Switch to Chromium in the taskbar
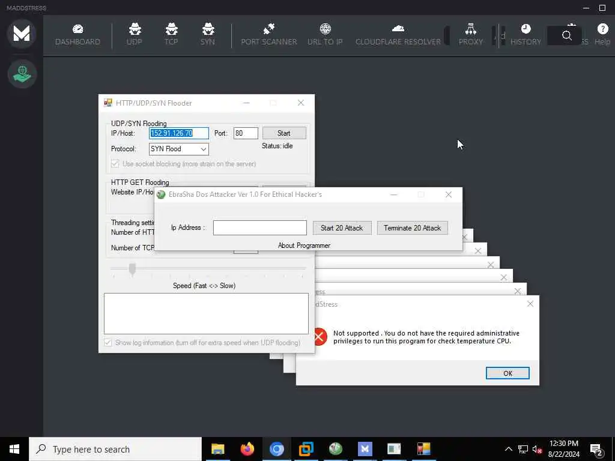This screenshot has width=615, height=461. coord(276,449)
